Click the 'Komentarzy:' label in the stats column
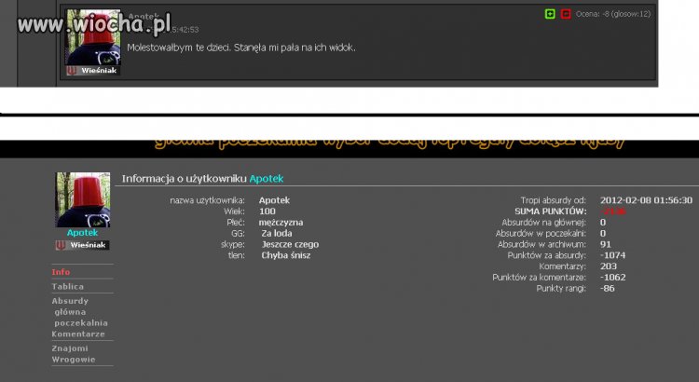Image resolution: width=699 pixels, height=382 pixels. tap(563, 266)
